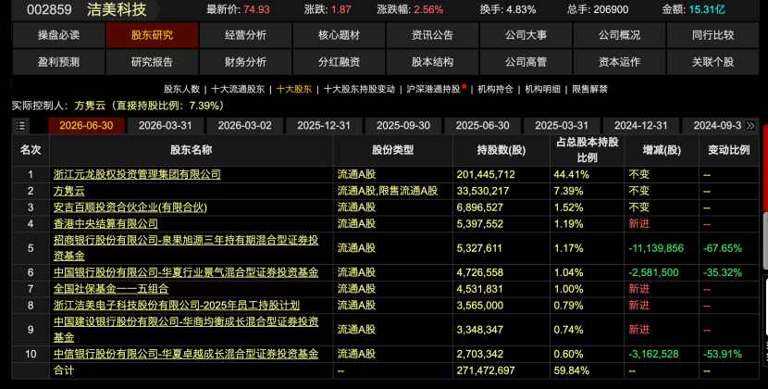Go to the 经营分析 tab

pos(245,35)
